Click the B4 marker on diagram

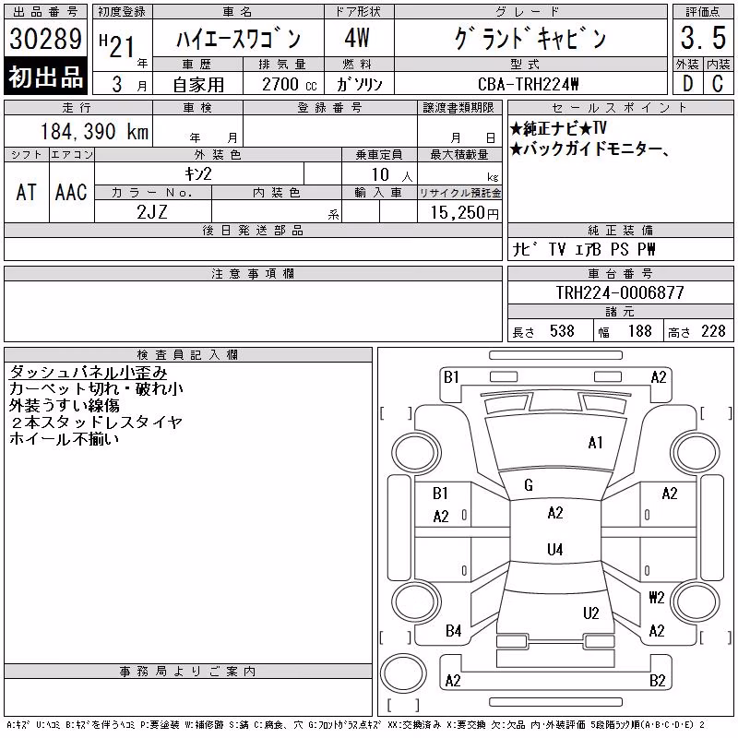453,631
